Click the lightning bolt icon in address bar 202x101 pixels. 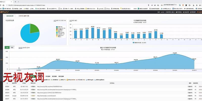(x=152, y=5)
